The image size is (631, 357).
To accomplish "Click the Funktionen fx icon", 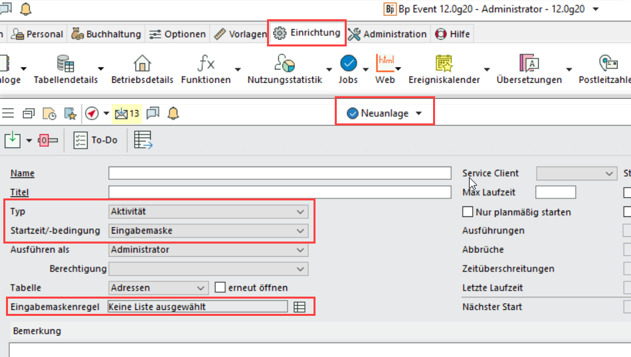I will pyautogui.click(x=207, y=64).
